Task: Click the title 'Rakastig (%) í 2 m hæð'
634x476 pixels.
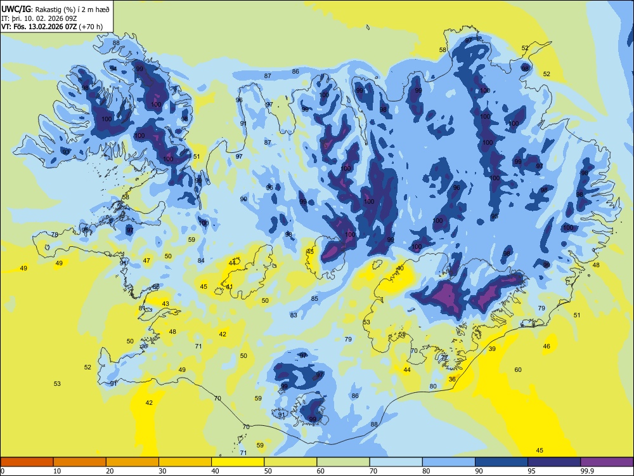Action: coord(74,9)
